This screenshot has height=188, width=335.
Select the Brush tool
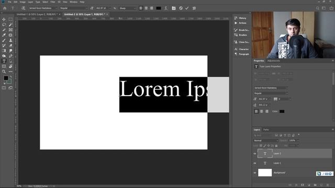coord(4,40)
